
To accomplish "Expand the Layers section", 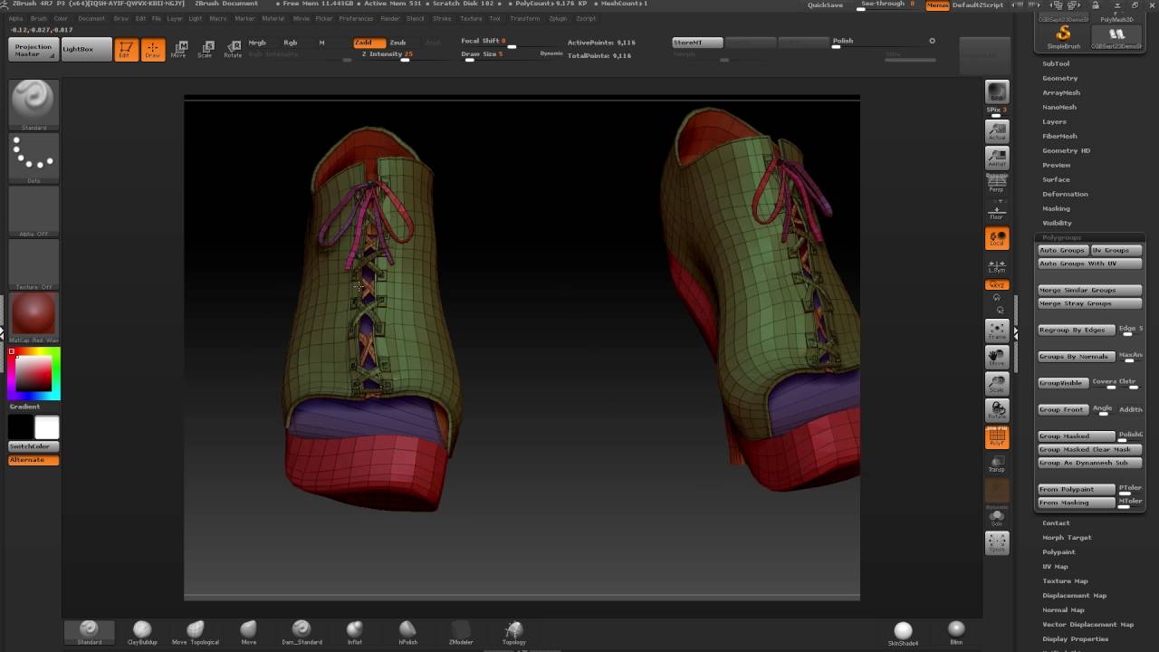I will coord(1054,121).
